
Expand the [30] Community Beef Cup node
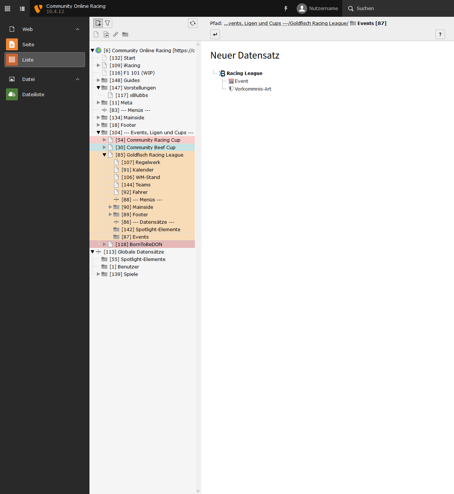point(104,147)
